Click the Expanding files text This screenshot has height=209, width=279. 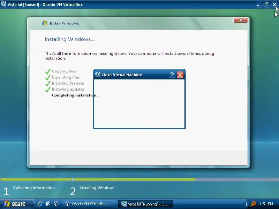coord(66,77)
